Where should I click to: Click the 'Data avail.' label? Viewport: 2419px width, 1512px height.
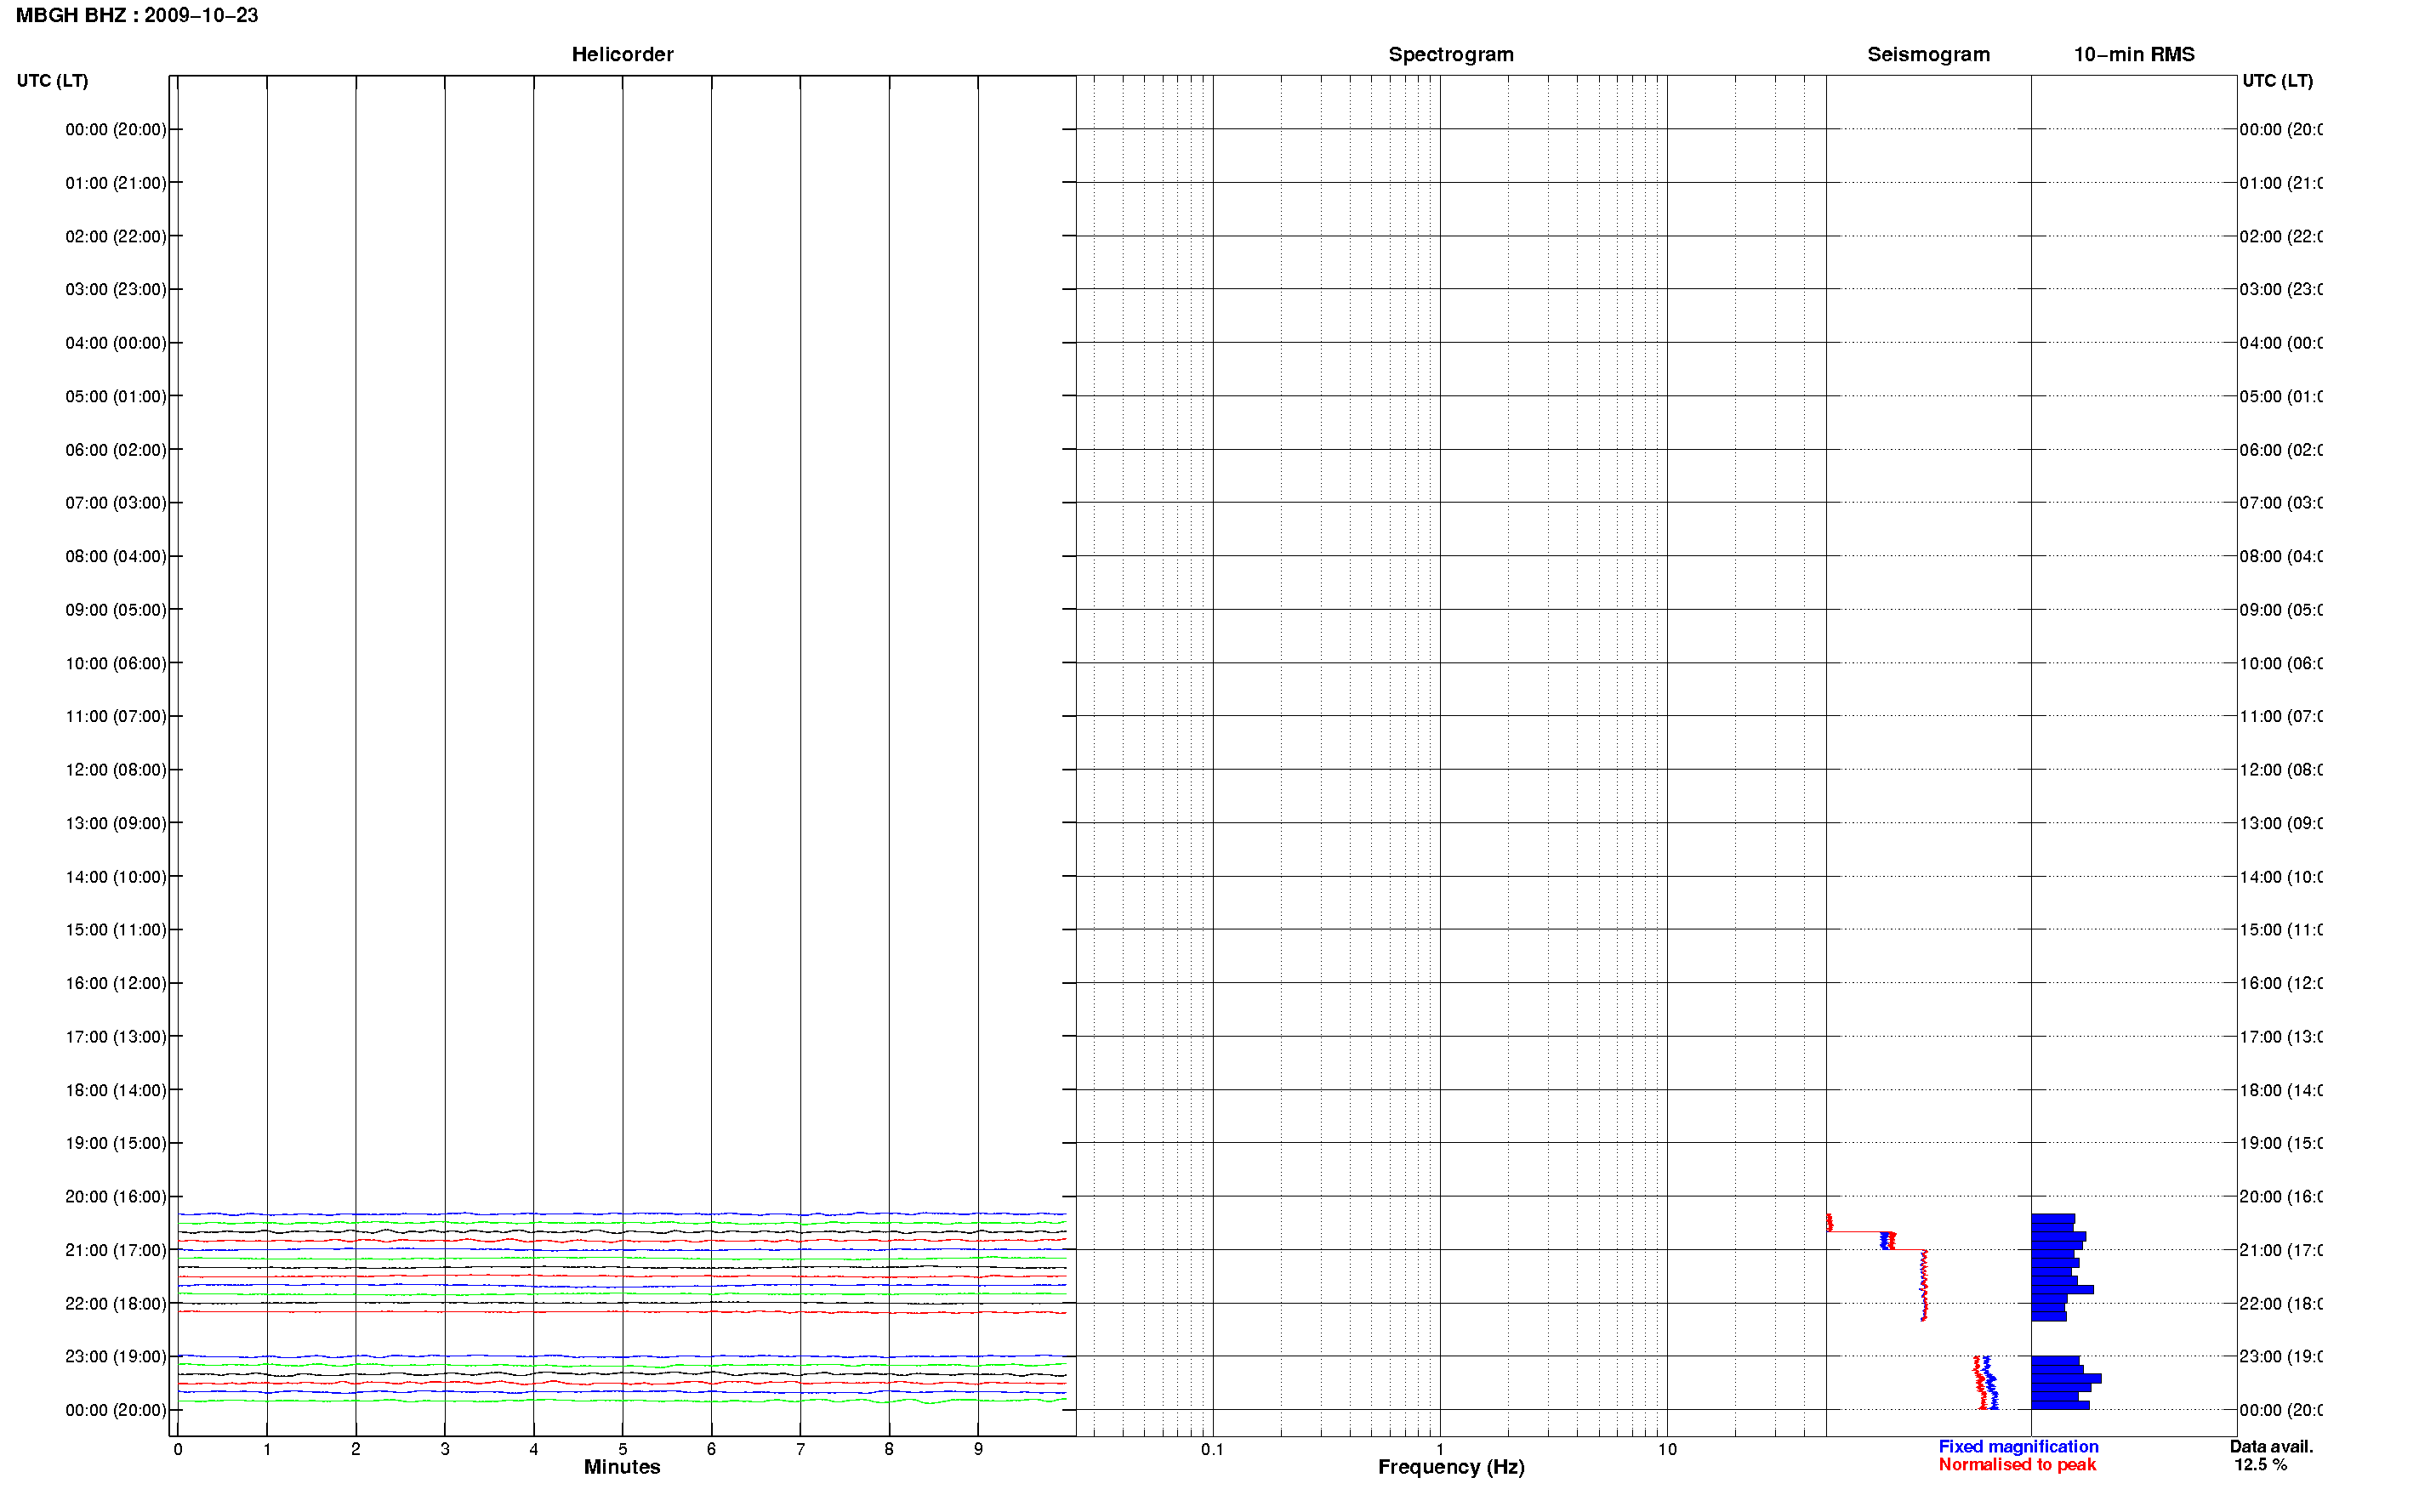[x=2271, y=1447]
